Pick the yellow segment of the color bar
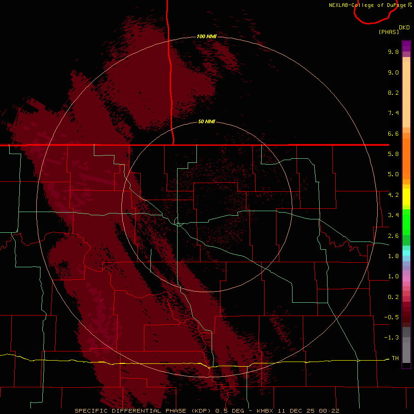 406,197
